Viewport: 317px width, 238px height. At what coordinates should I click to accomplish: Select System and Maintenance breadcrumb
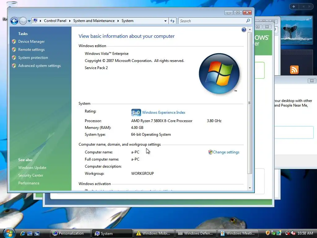point(94,21)
